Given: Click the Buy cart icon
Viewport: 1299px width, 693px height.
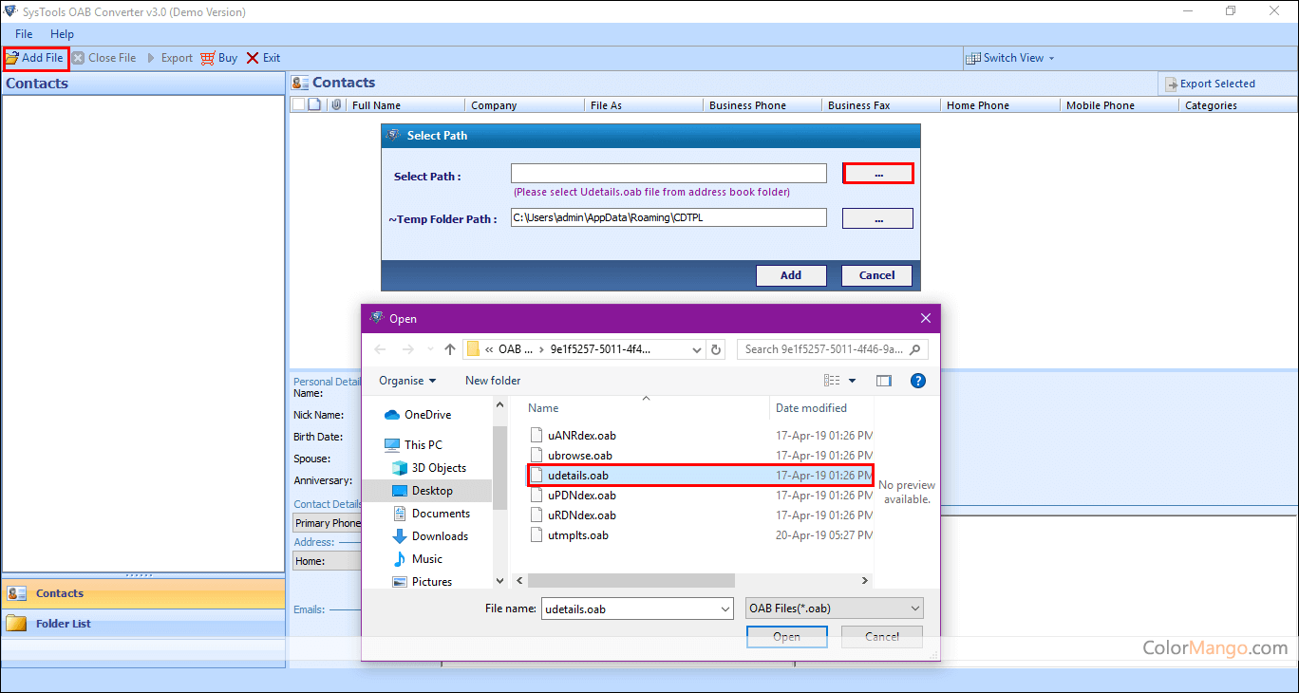Looking at the screenshot, I should 209,58.
